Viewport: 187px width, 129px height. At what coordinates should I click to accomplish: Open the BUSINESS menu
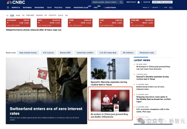click(27, 8)
